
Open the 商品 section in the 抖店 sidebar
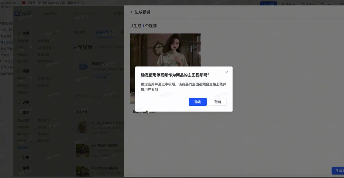coord(24,113)
